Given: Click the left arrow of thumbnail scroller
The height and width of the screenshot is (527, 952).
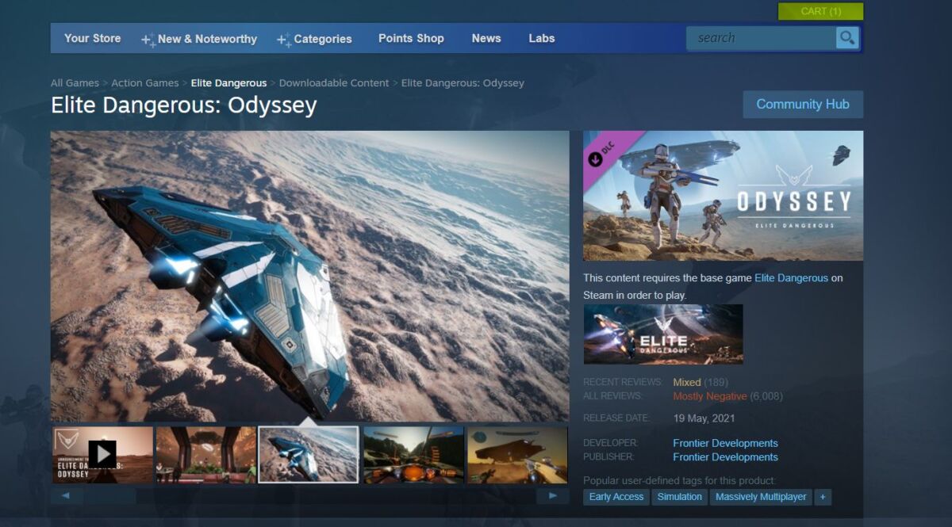Looking at the screenshot, I should (66, 496).
